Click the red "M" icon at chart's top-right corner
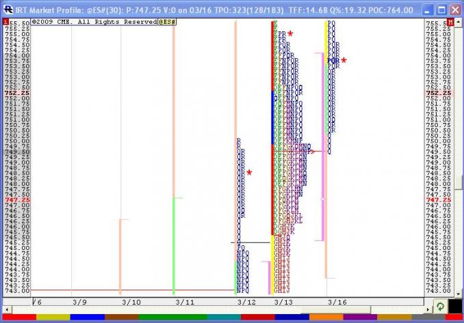Image resolution: width=464 pixels, height=323 pixels. pos(449,23)
